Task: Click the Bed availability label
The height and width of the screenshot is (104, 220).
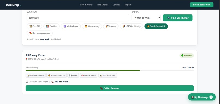Action: 32,67
